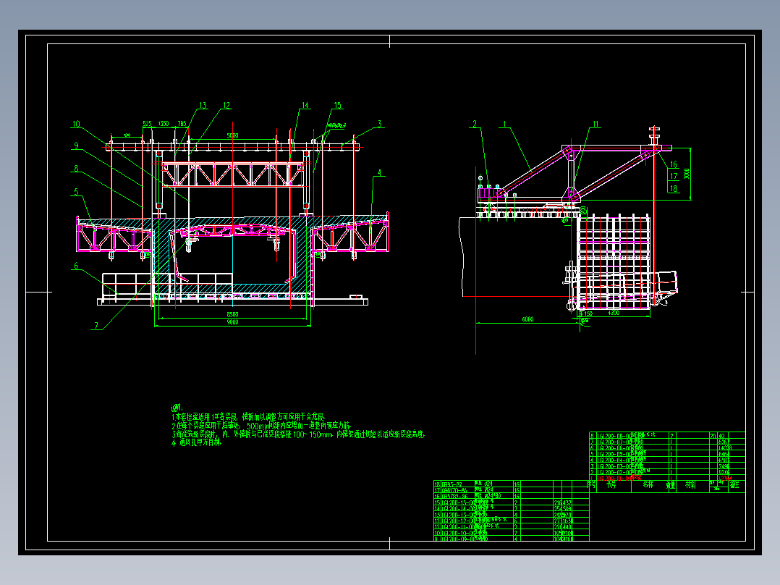Click the 代号 header cell in the parts list
Screen dimensions: 780x585
point(614,487)
